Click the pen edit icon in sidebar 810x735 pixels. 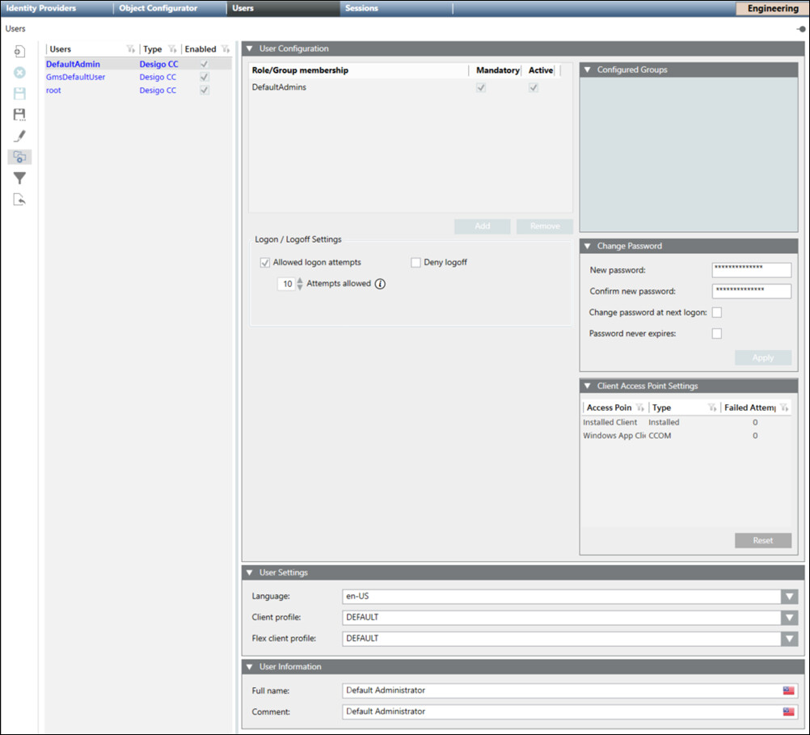(20, 136)
